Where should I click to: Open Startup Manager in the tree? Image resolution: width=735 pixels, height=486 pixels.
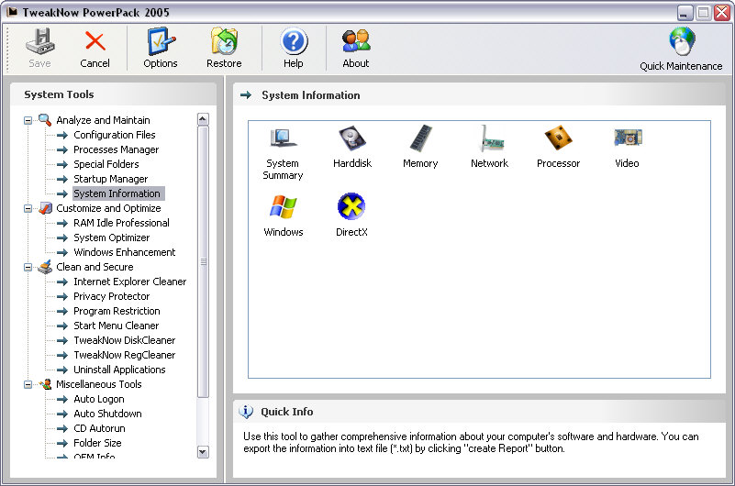pos(111,179)
